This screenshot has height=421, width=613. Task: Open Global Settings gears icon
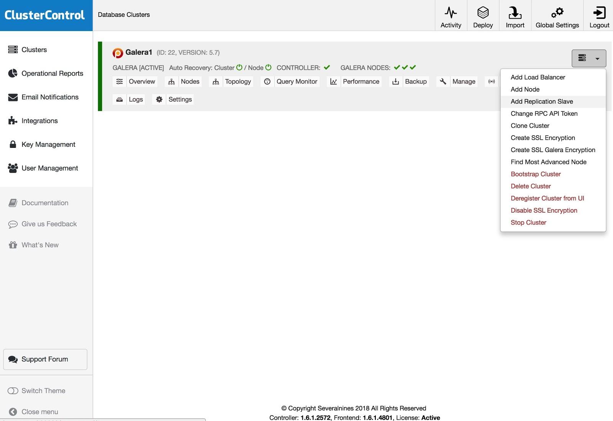pos(557,13)
